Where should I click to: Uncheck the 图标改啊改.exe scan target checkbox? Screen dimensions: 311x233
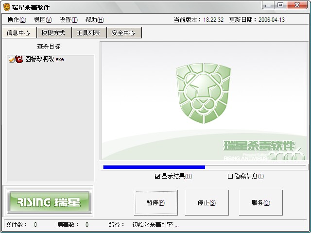[11, 59]
